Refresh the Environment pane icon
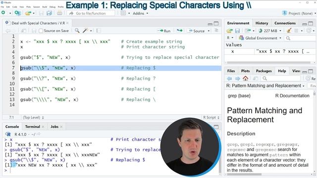This screenshot has height=178, width=317. (x=309, y=31)
